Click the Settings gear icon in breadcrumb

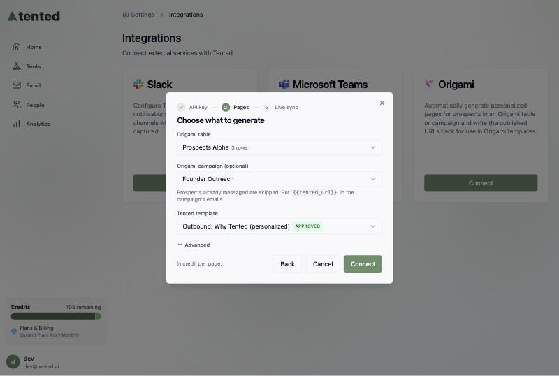(x=126, y=15)
